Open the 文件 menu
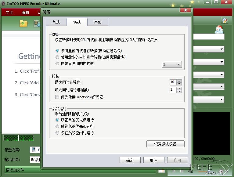 click(9, 13)
